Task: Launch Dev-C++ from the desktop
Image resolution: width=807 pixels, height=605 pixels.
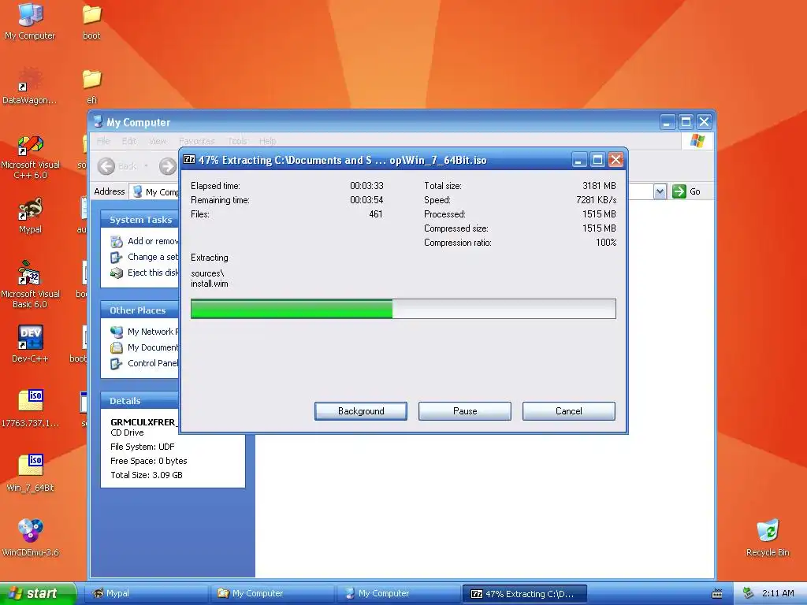Action: 30,343
